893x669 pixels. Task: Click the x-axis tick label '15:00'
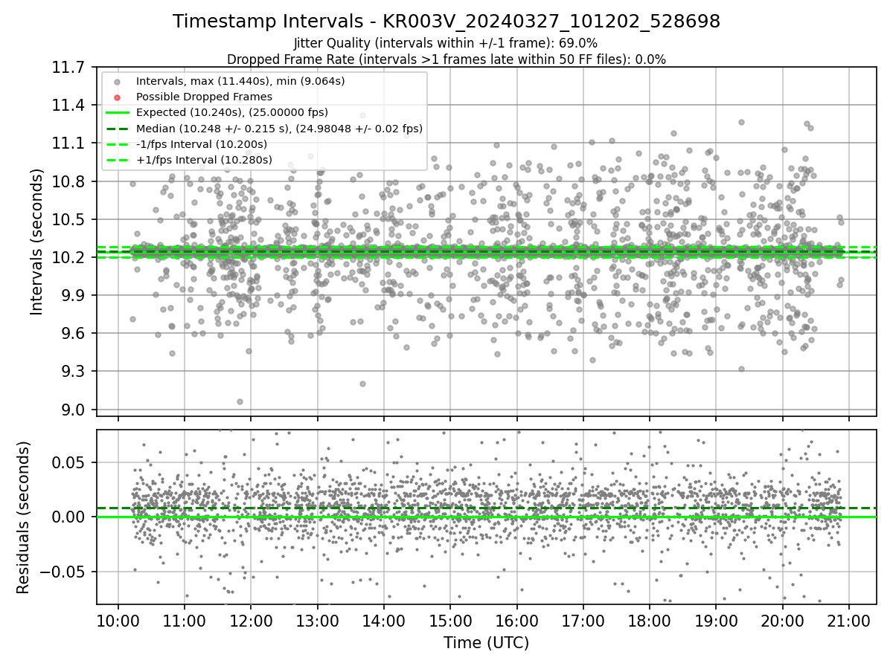[x=450, y=620]
